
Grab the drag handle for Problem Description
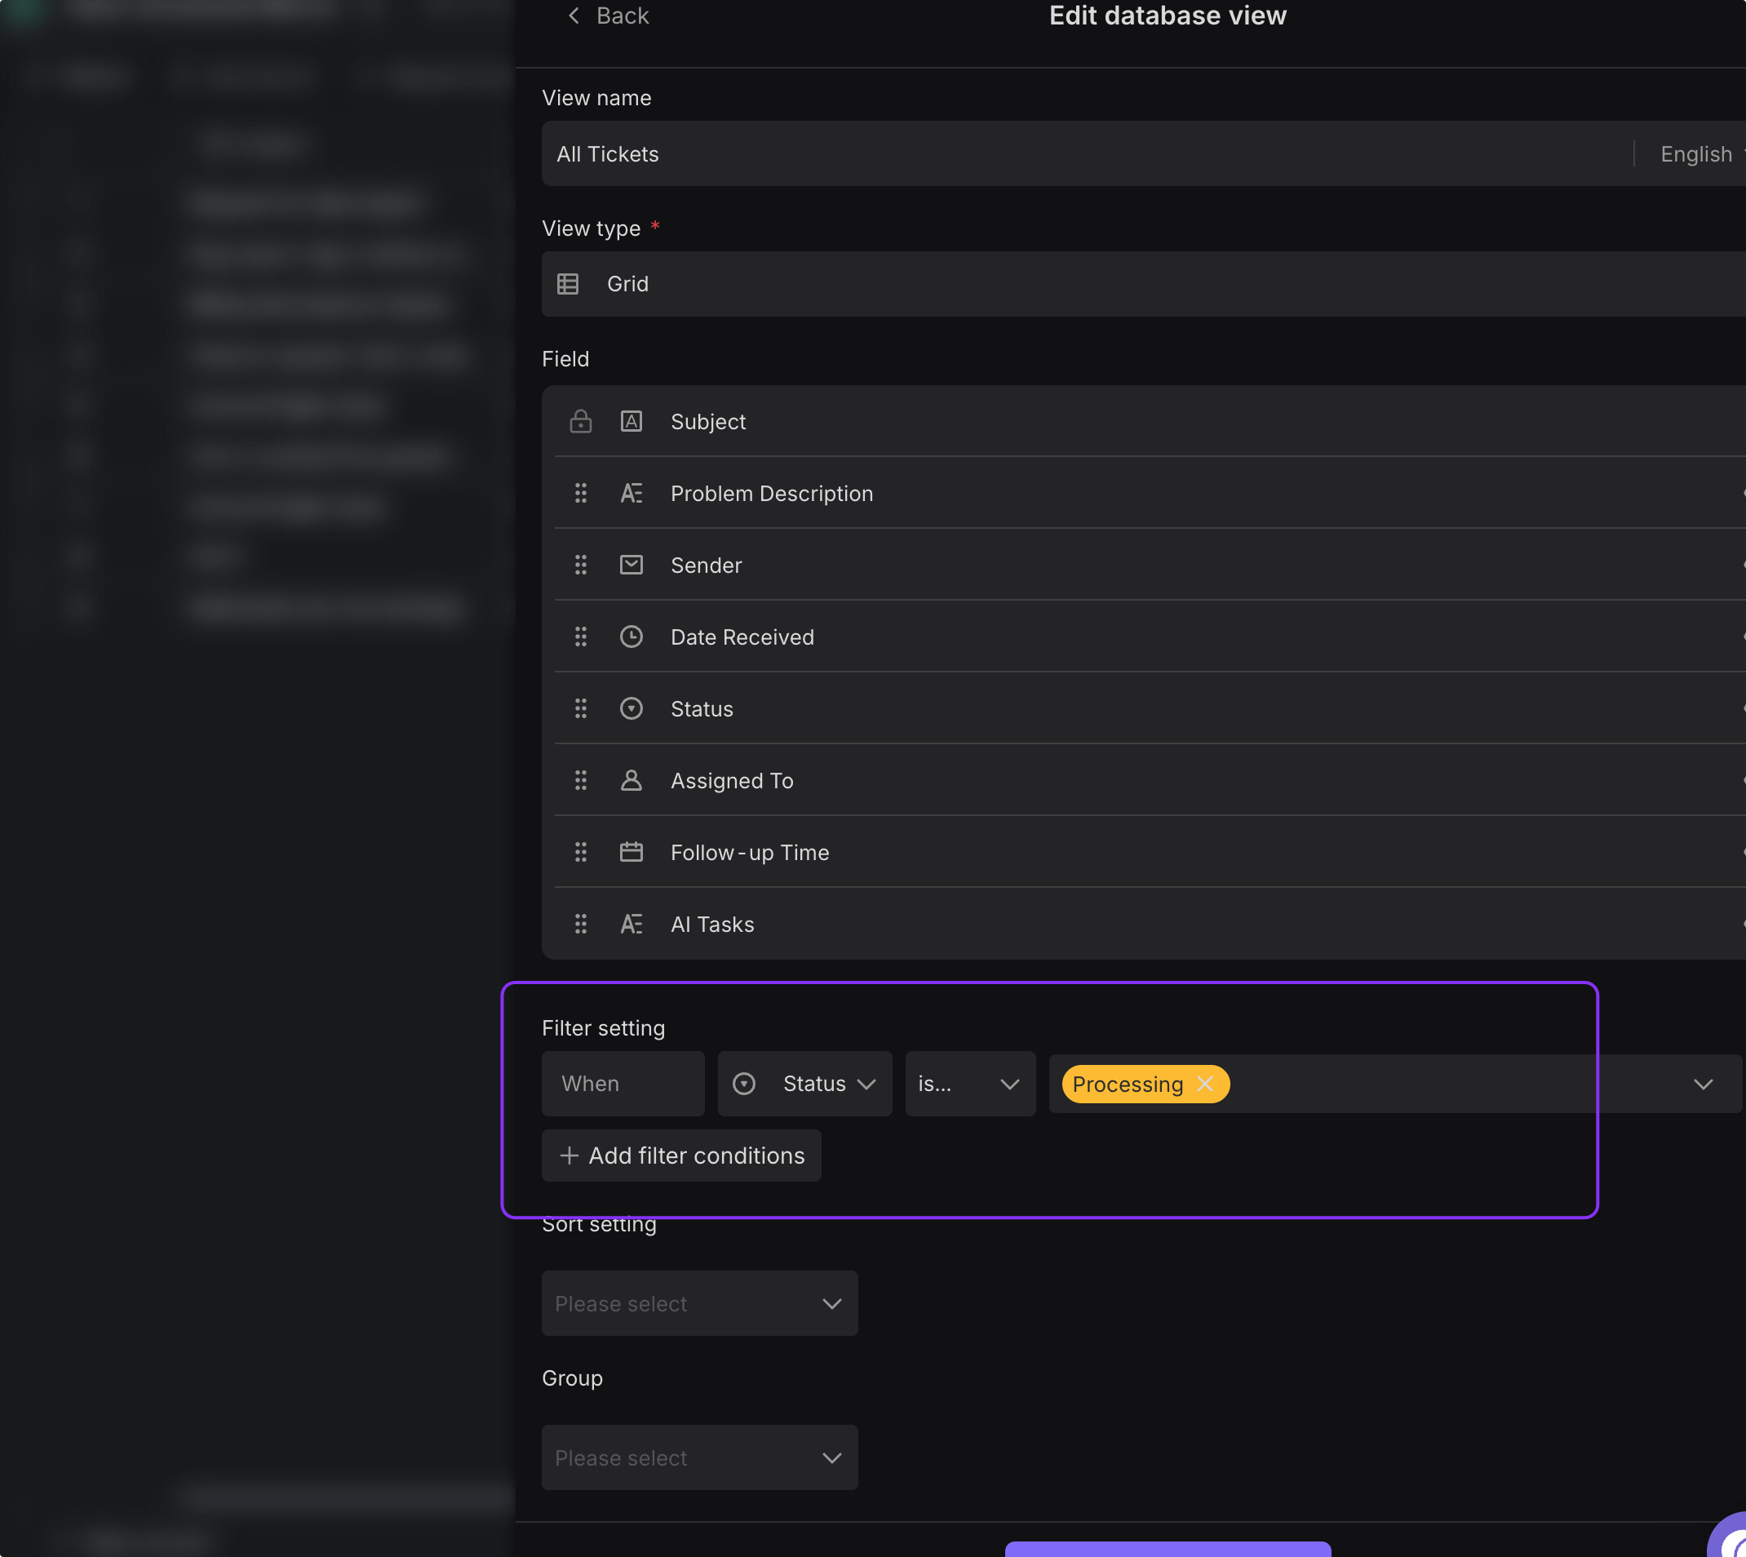(581, 494)
